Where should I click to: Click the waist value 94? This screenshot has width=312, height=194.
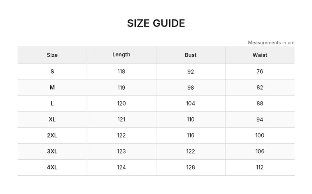point(260,120)
